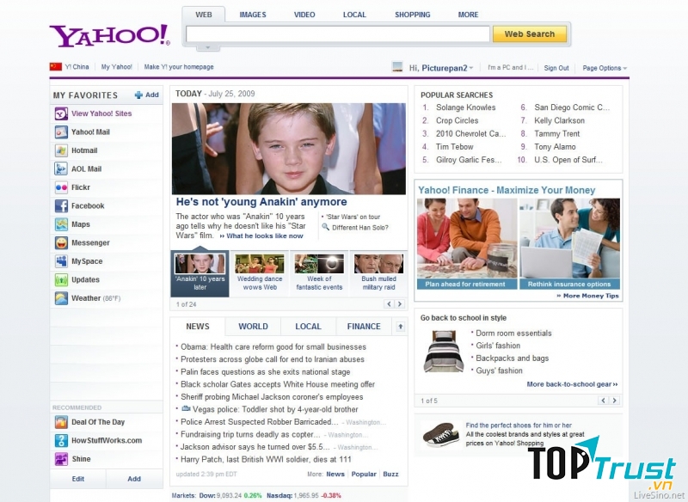688x502 pixels.
Task: Open Palin faces questions headline
Action: [266, 372]
